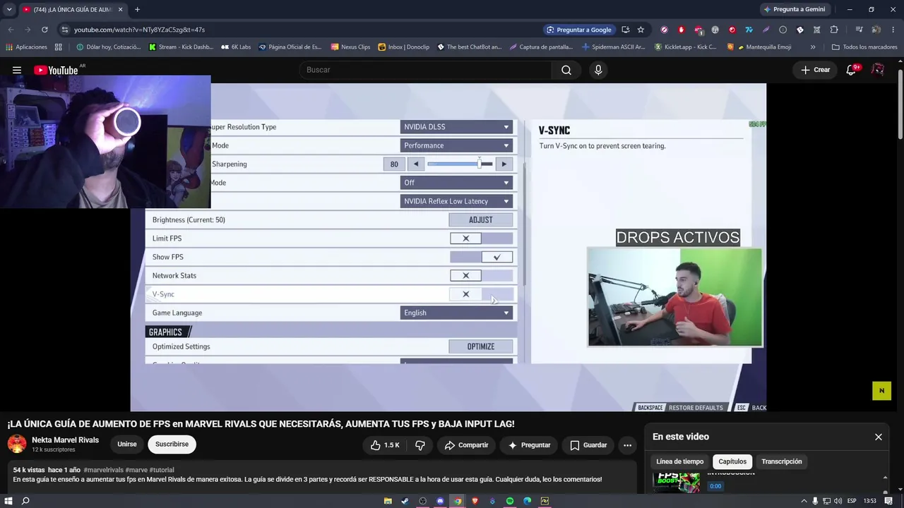Image resolution: width=904 pixels, height=508 pixels.
Task: Open the 'Nexus Clips' bookmark
Action: click(x=350, y=47)
